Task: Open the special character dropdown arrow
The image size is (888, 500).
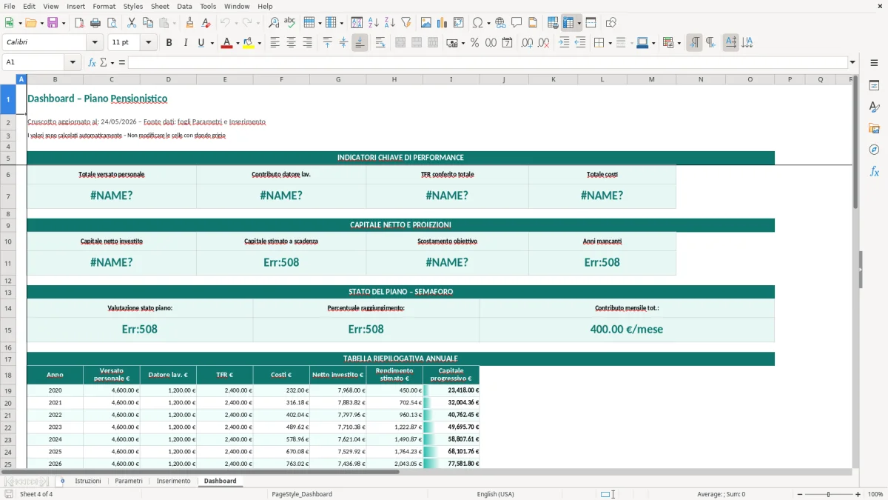Action: [488, 23]
